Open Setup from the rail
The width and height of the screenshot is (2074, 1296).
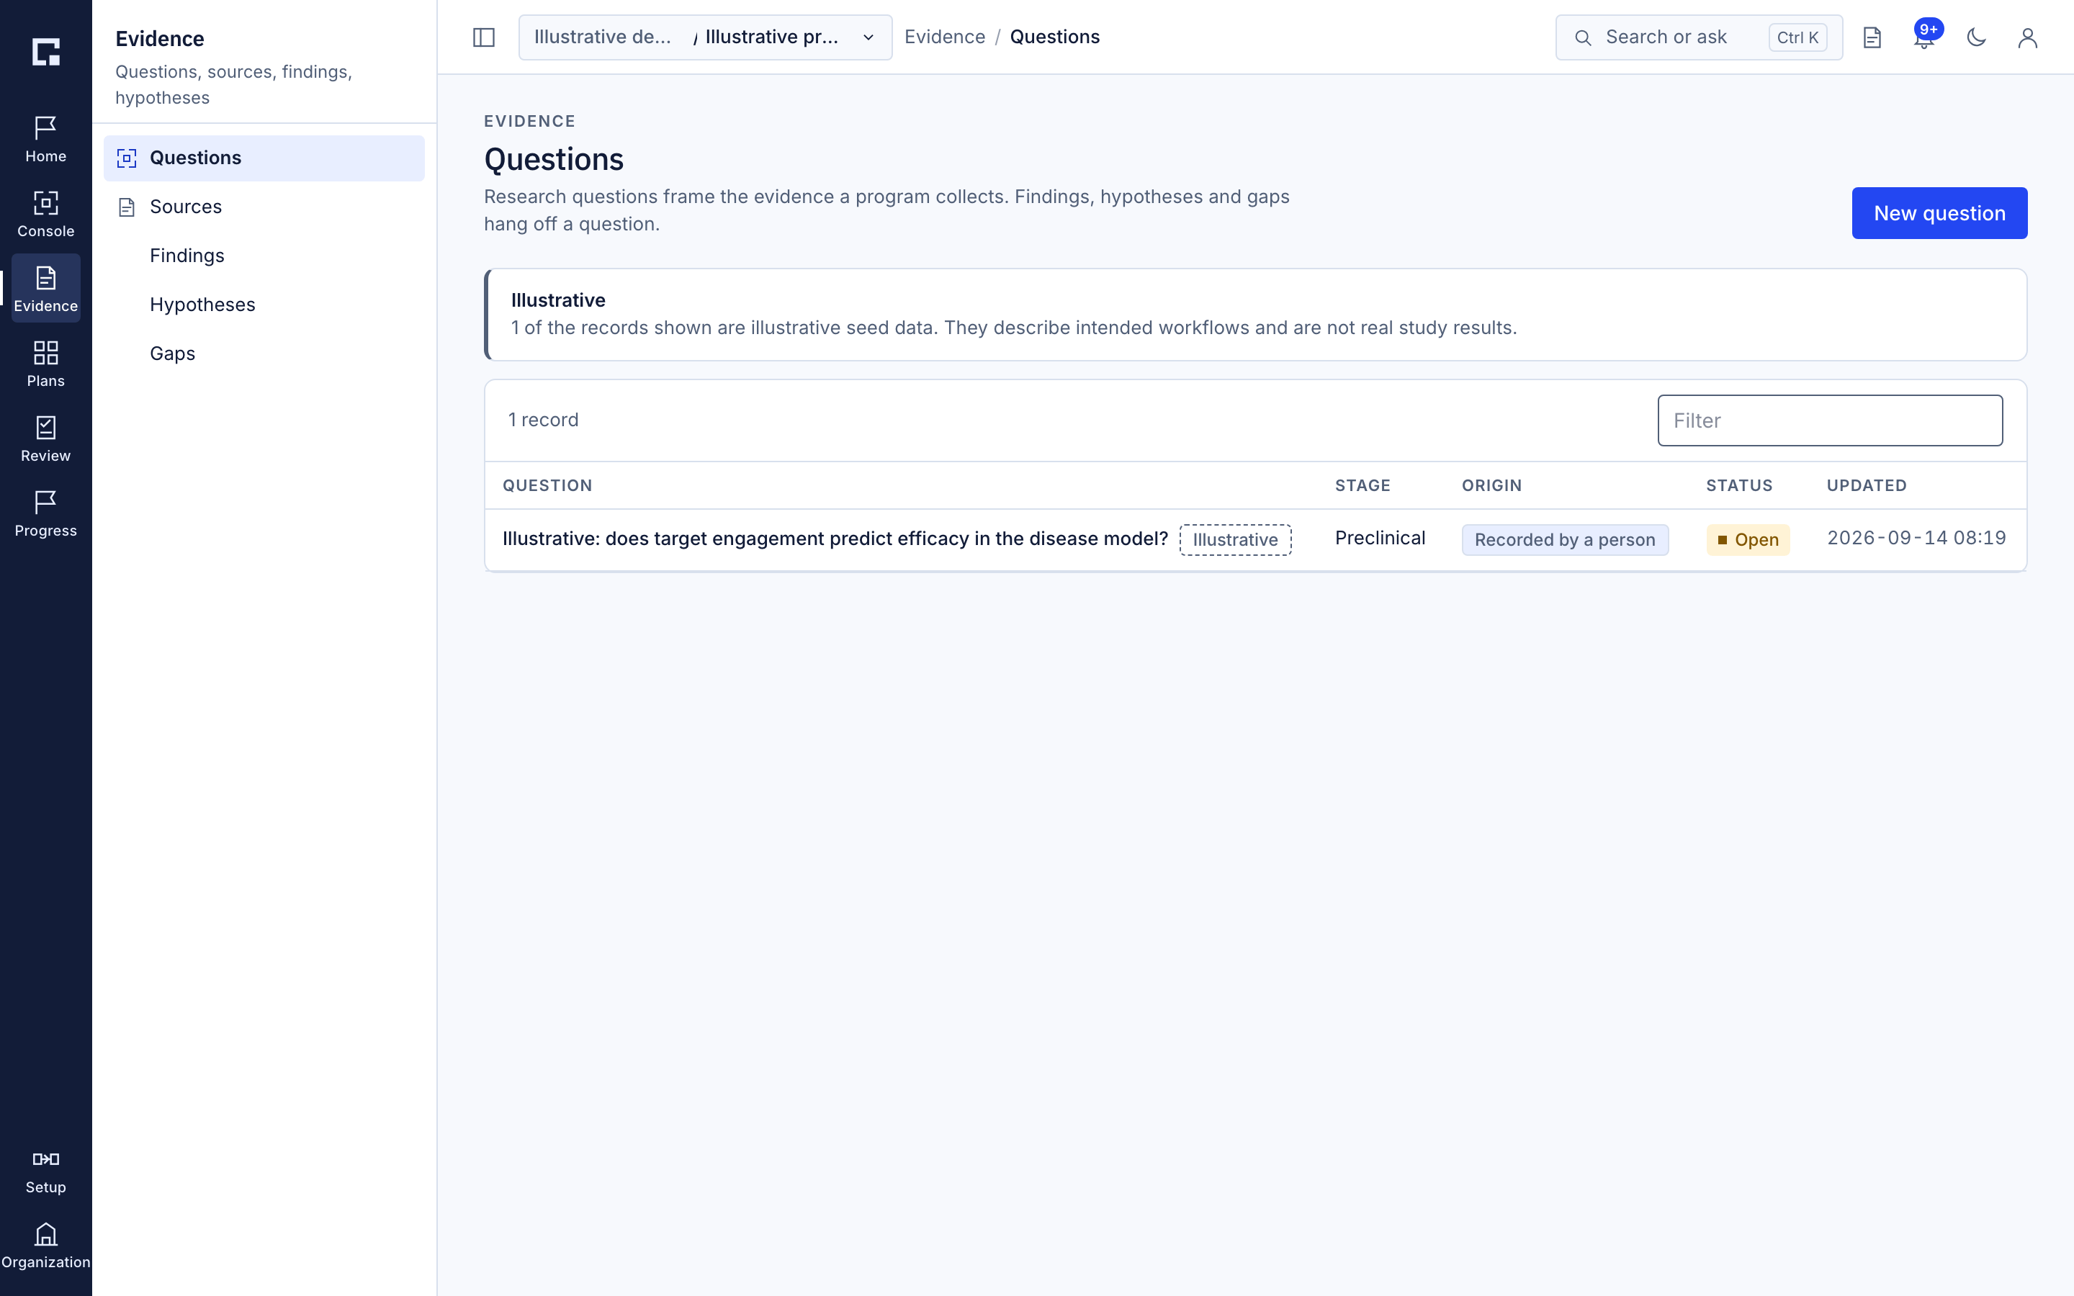(45, 1171)
